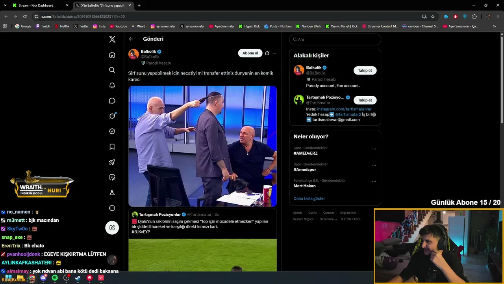Click the browser address bar URL

[83, 17]
